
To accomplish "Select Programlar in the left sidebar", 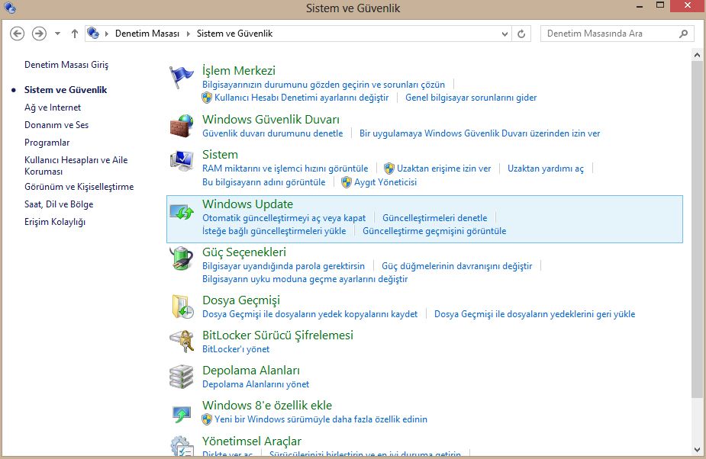I will point(47,143).
